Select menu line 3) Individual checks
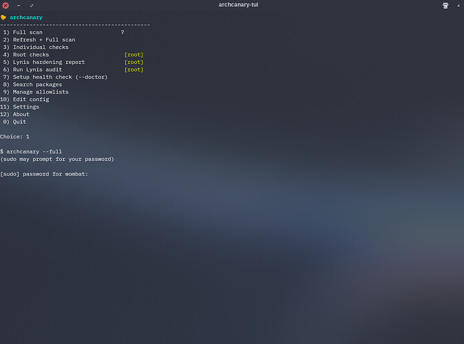This screenshot has height=344, width=464. pyautogui.click(x=36, y=47)
